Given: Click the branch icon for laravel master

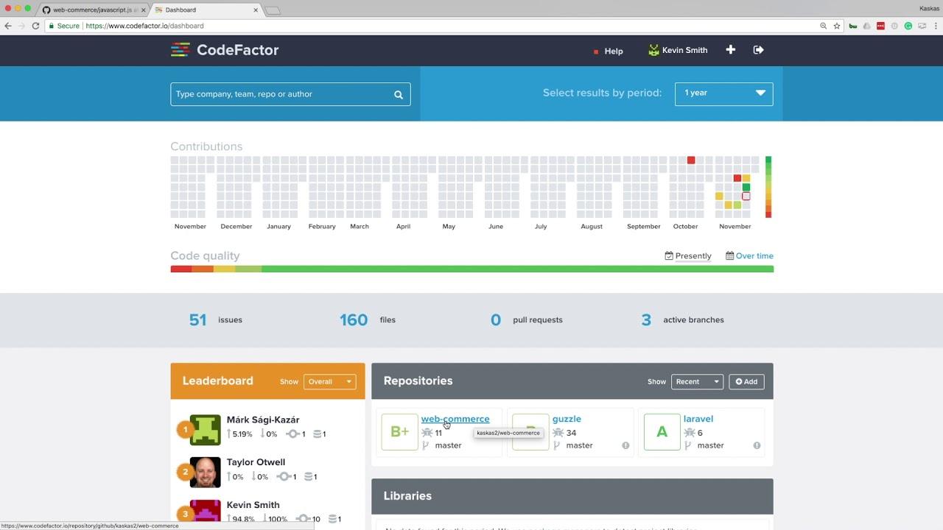Looking at the screenshot, I should [x=688, y=445].
